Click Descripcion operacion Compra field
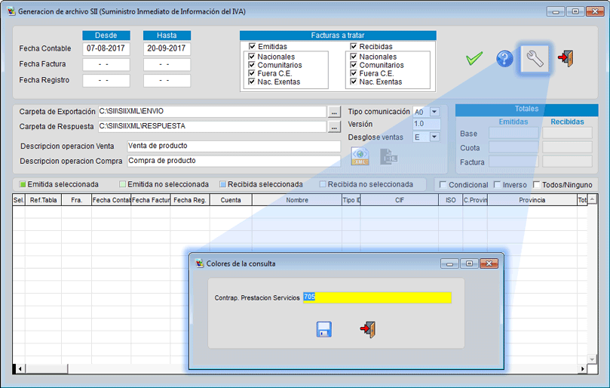The height and width of the screenshot is (388, 610). pyautogui.click(x=234, y=161)
